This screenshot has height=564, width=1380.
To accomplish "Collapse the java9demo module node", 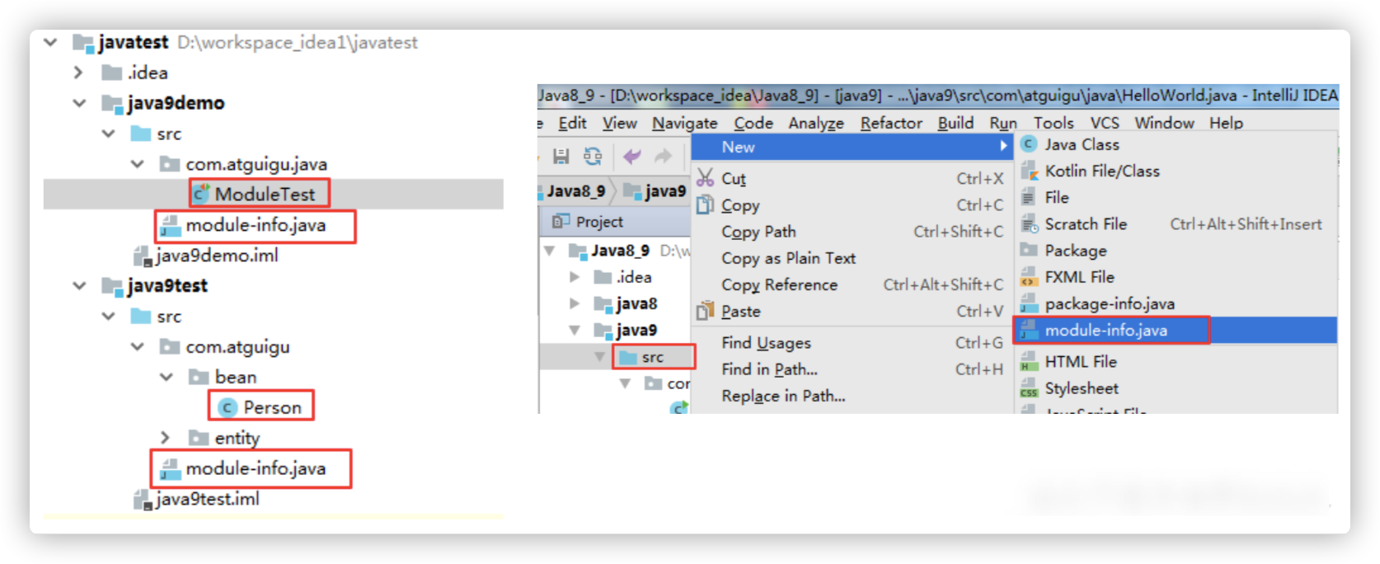I will (79, 103).
